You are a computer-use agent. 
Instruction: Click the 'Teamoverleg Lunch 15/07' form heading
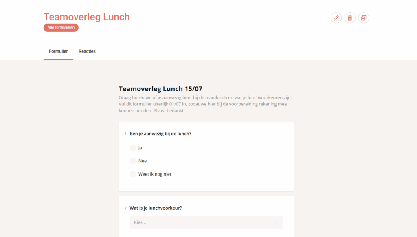(160, 89)
